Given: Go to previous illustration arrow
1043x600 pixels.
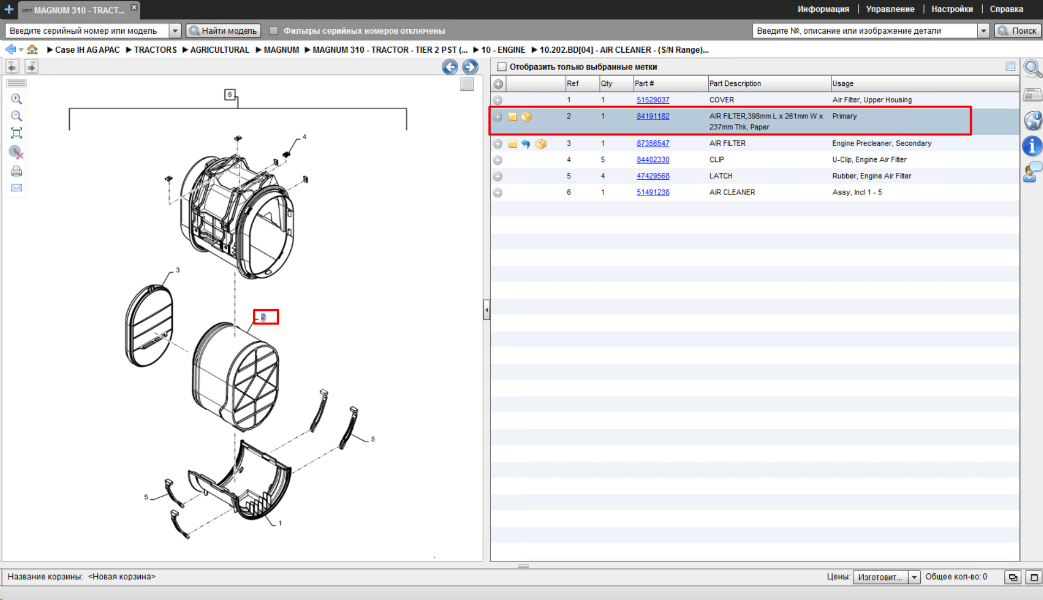Looking at the screenshot, I should (x=449, y=67).
